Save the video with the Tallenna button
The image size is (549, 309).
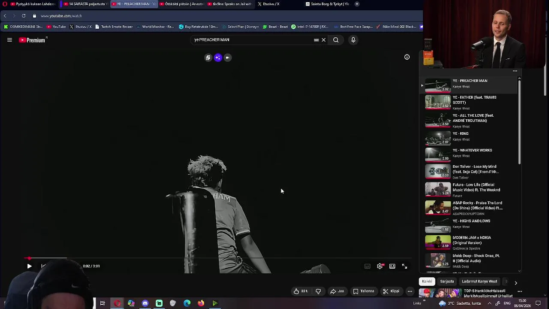pyautogui.click(x=364, y=291)
